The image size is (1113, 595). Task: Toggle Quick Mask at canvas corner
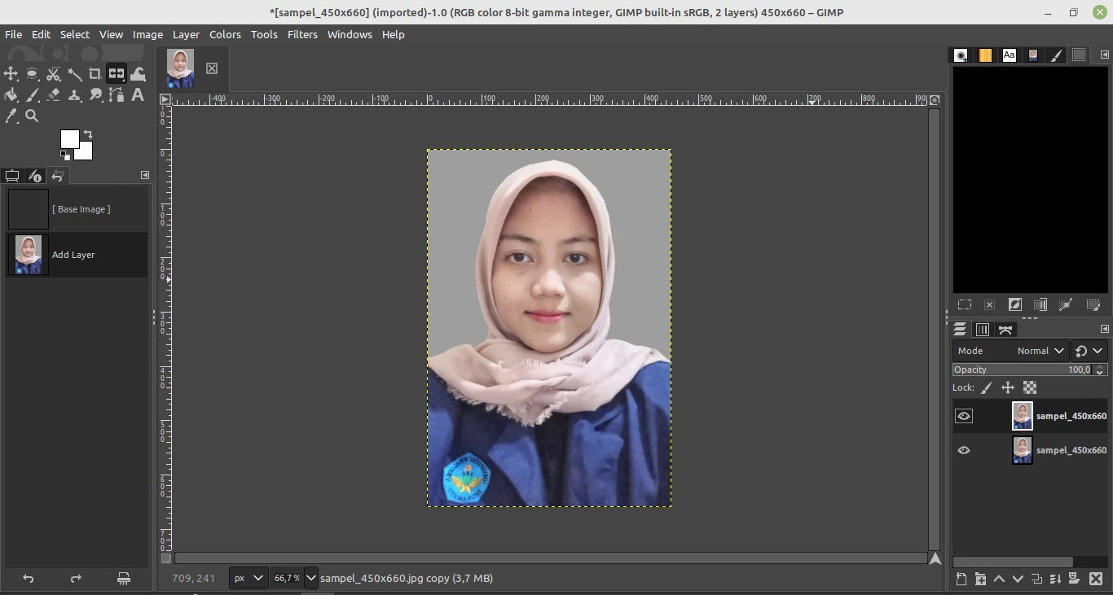[x=166, y=559]
